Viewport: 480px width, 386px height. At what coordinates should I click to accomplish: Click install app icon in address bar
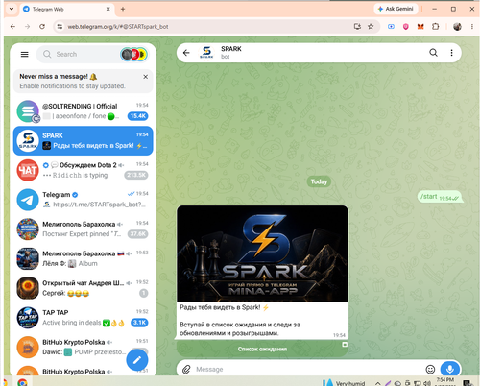[357, 27]
